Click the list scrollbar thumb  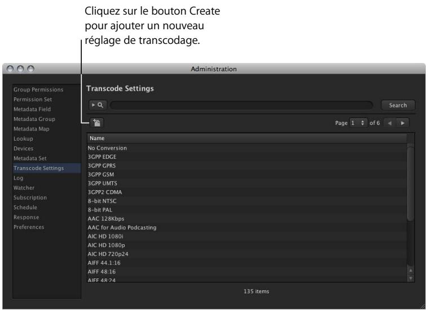(411, 182)
